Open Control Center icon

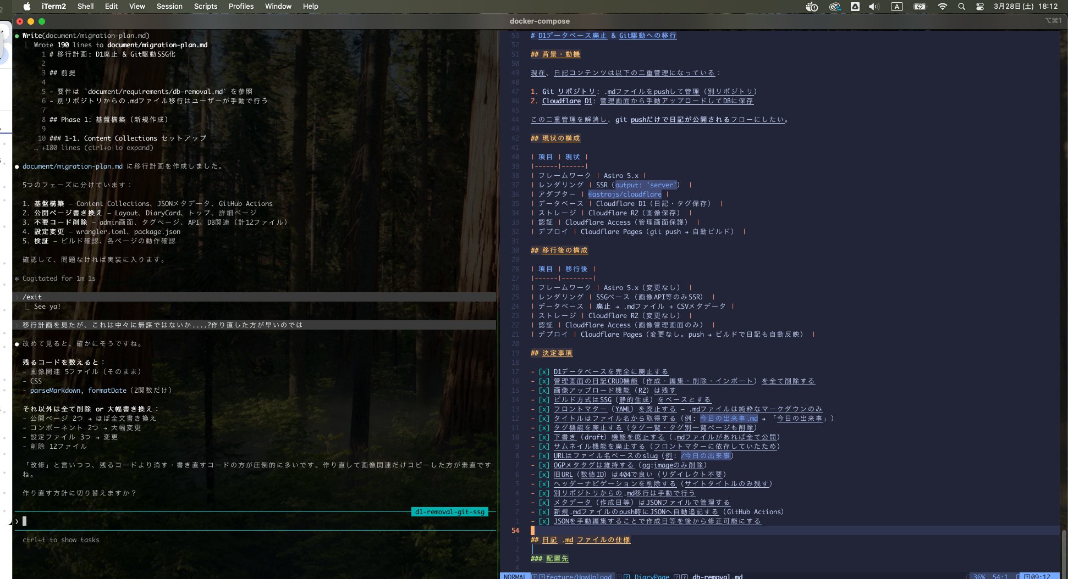[980, 7]
